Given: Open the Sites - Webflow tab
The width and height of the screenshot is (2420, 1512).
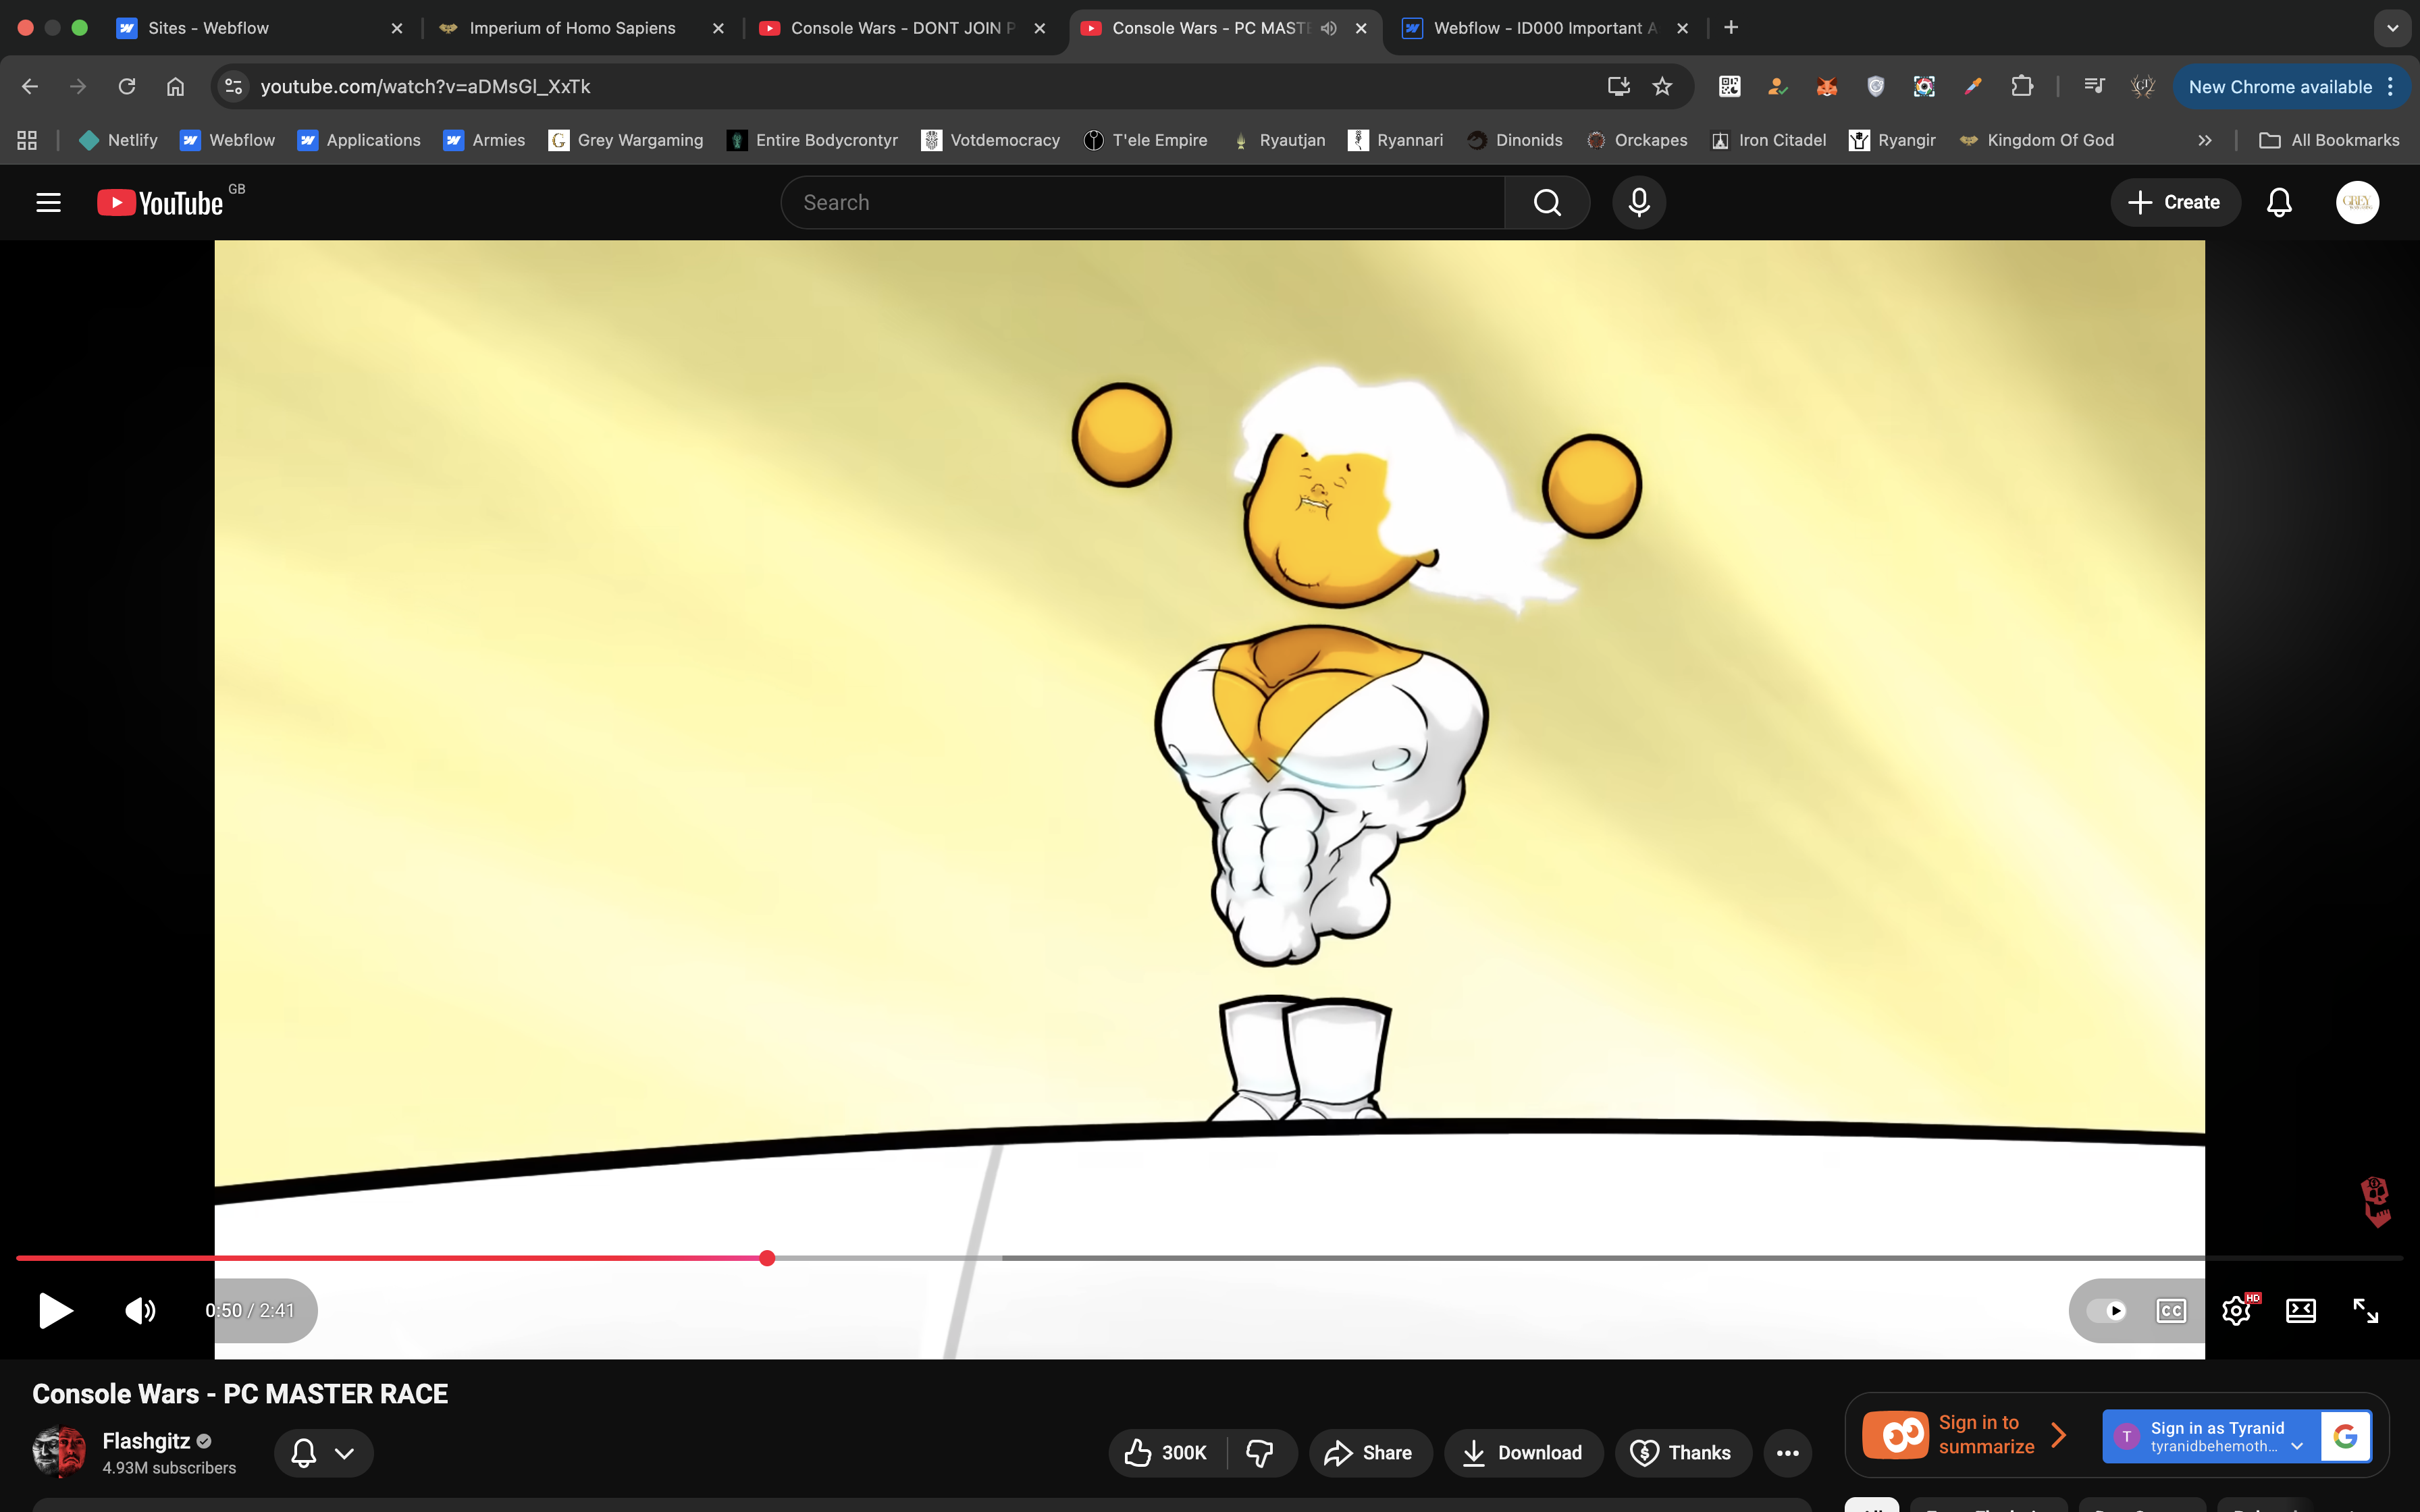Looking at the screenshot, I should 208,28.
